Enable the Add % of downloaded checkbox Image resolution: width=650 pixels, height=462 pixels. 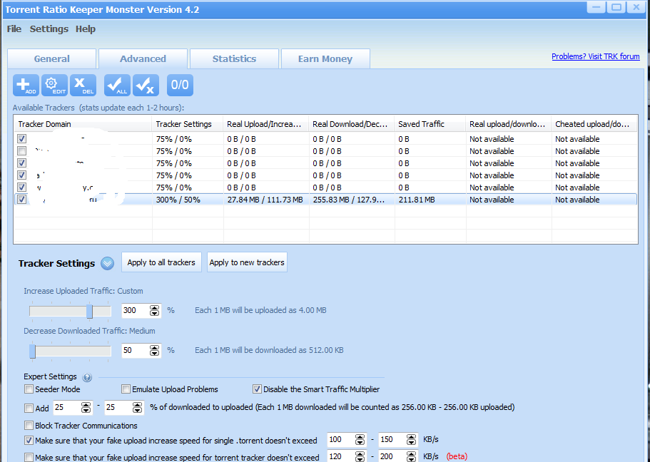coord(29,408)
